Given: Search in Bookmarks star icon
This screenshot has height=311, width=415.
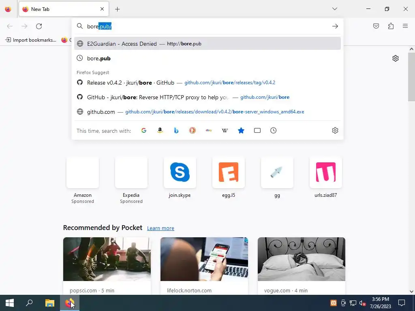Looking at the screenshot, I should [241, 130].
